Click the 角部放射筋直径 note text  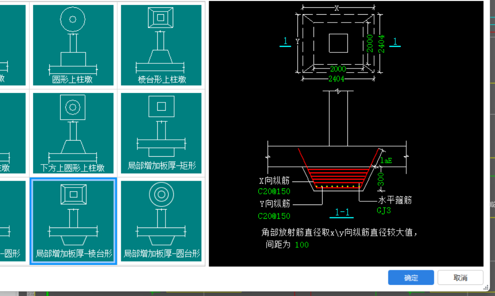point(339,233)
